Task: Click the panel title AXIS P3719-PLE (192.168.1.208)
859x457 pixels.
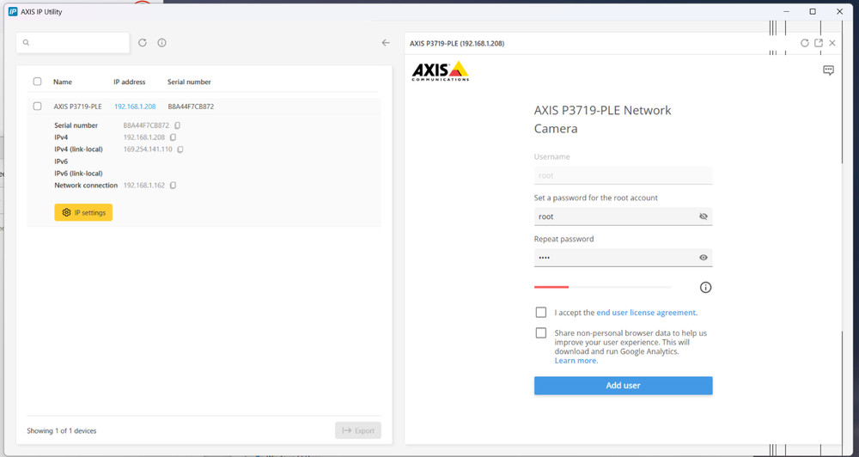Action: 457,43
